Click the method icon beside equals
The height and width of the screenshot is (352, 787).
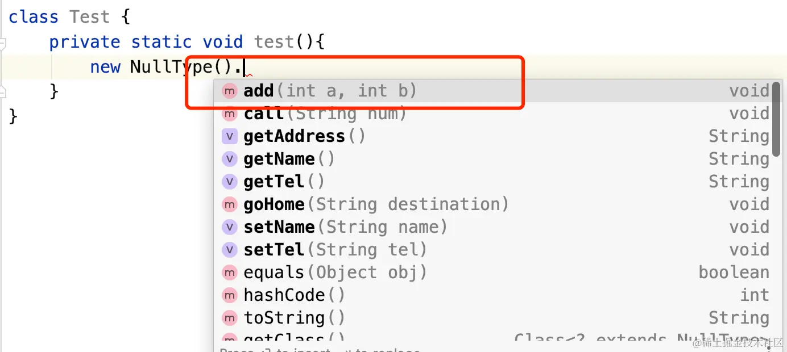[x=229, y=273]
